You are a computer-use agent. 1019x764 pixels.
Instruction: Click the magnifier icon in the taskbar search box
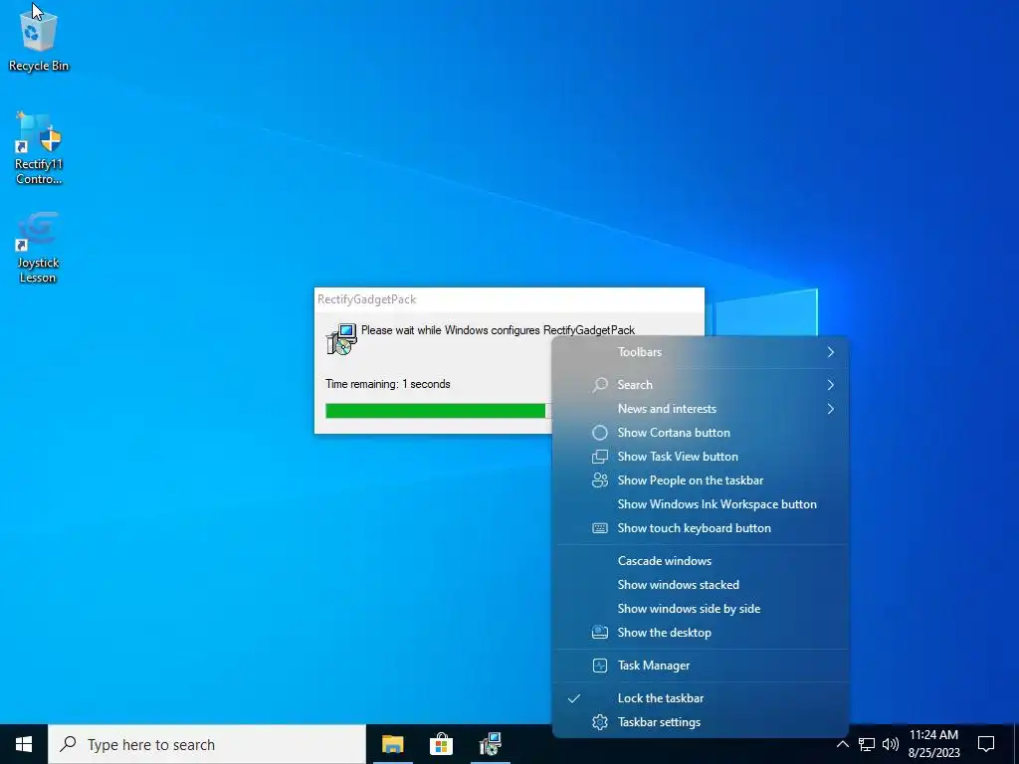click(x=68, y=744)
